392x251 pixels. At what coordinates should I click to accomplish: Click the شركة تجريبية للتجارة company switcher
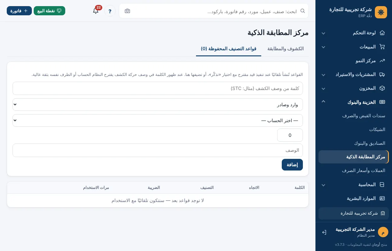point(354,213)
